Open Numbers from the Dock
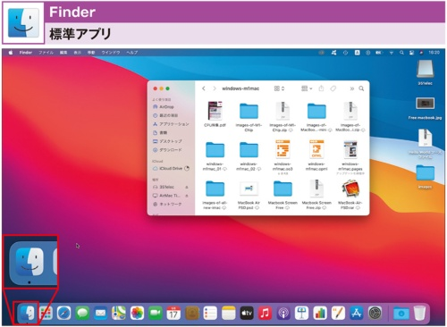The width and height of the screenshot is (447, 327). click(320, 313)
